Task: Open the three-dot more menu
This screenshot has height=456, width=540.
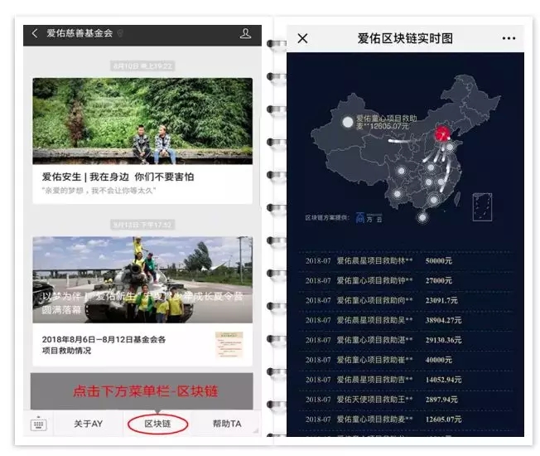Action: [x=509, y=38]
